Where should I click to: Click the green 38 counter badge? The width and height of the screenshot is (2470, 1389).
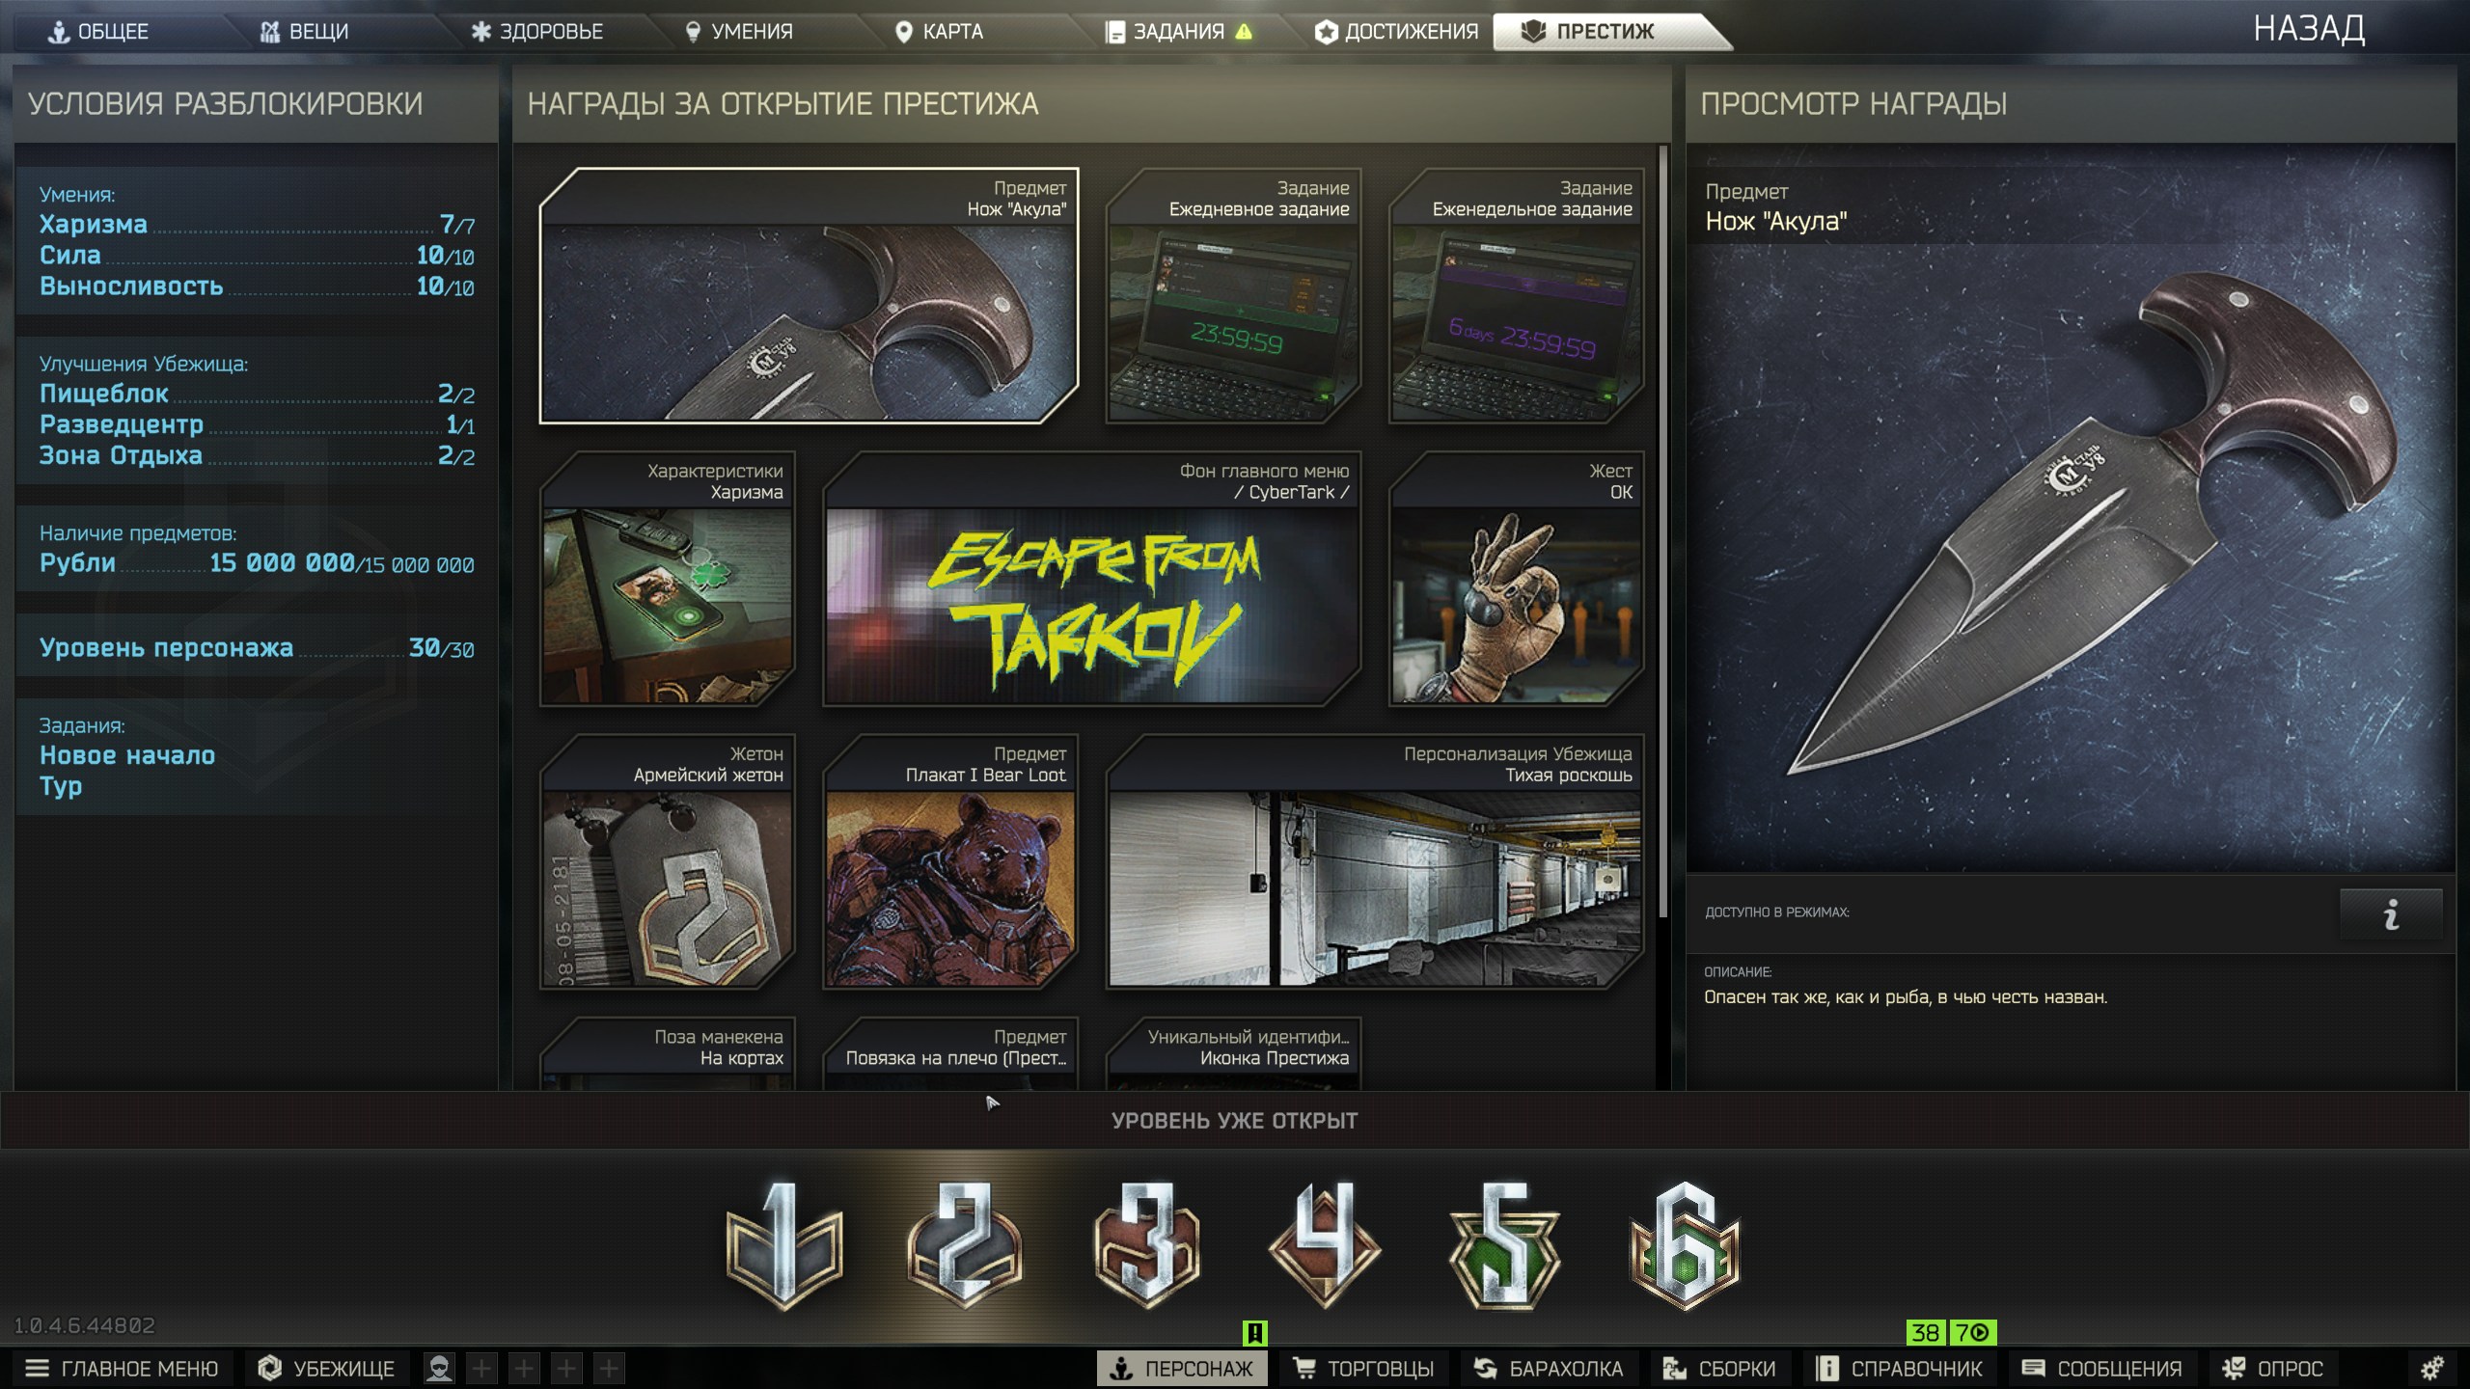pos(1926,1333)
